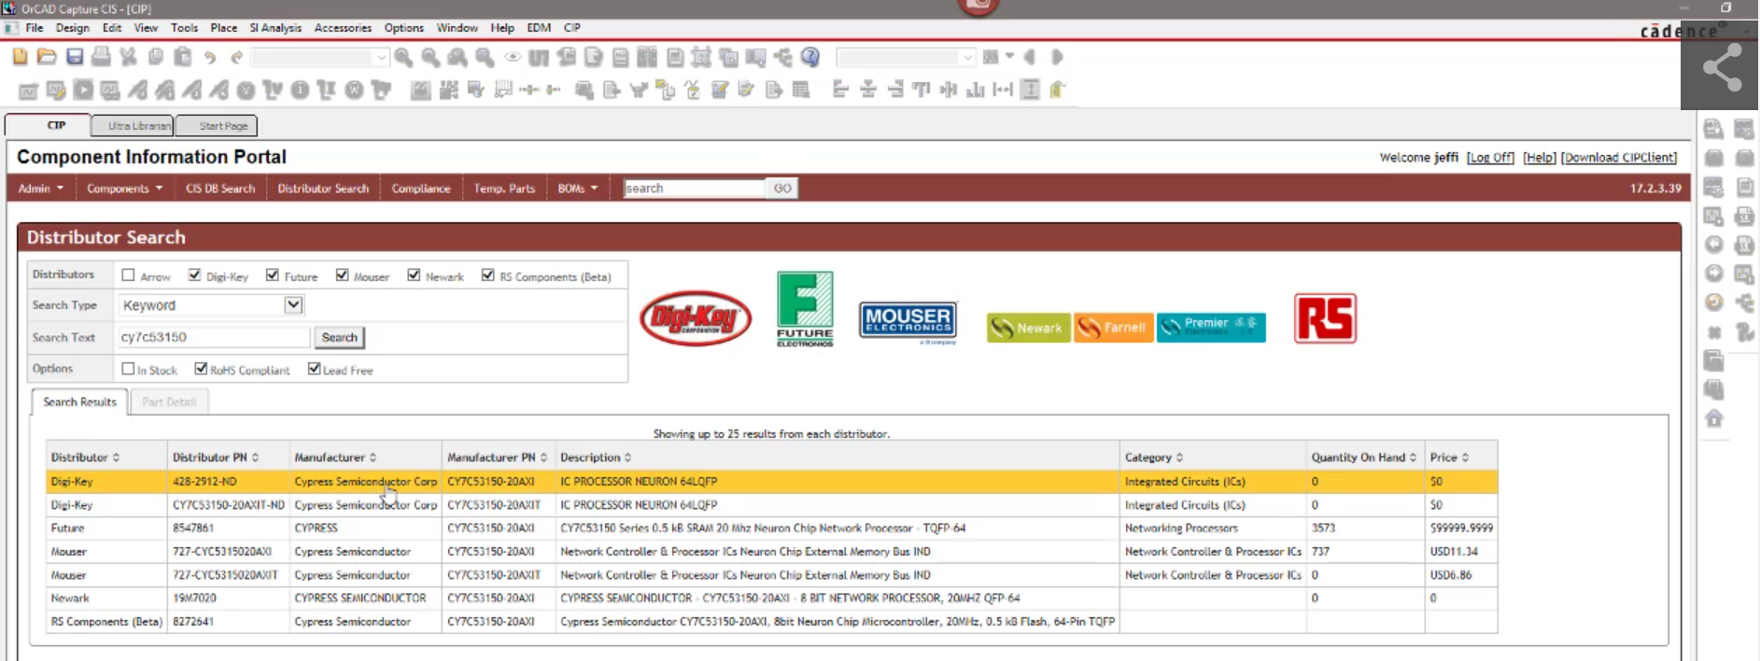Enable the In Stock option checkbox

[128, 369]
